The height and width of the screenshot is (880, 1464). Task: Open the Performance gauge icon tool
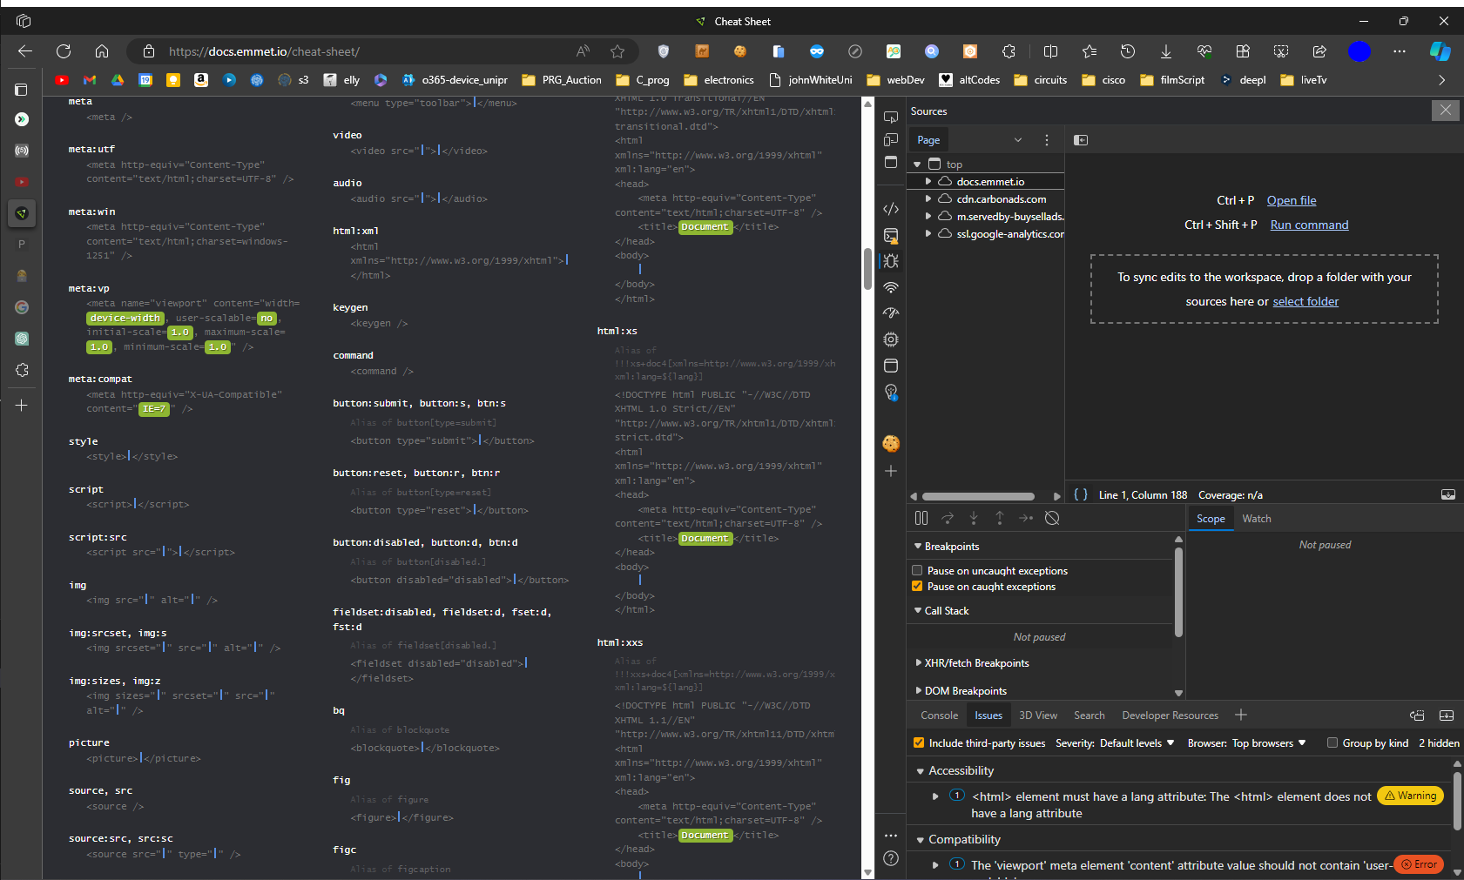pos(891,312)
